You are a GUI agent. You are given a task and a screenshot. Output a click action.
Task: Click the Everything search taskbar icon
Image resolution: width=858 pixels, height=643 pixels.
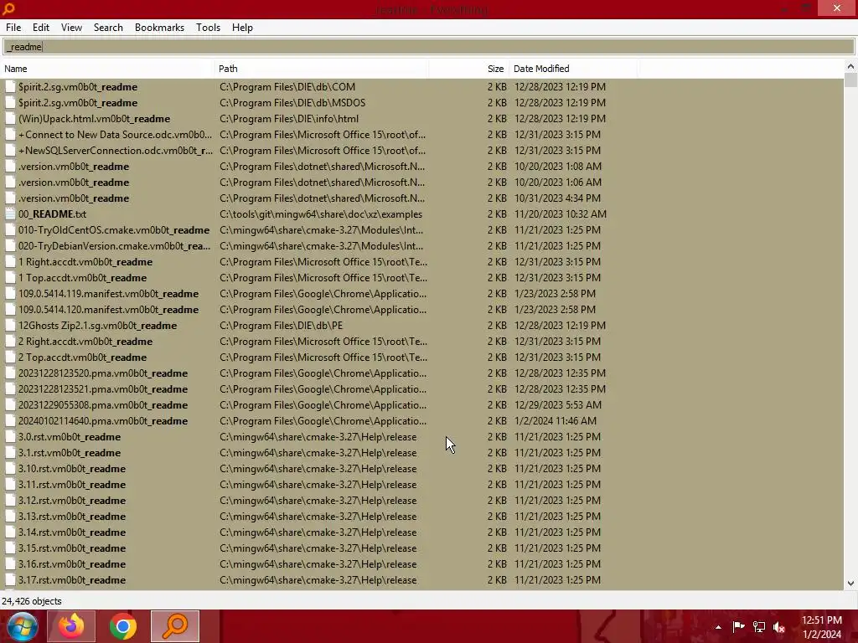tap(175, 626)
